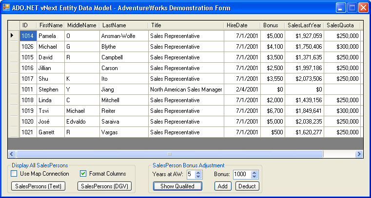The image size is (371, 198).
Task: Select the last name cell Campbell
Action: coord(124,57)
